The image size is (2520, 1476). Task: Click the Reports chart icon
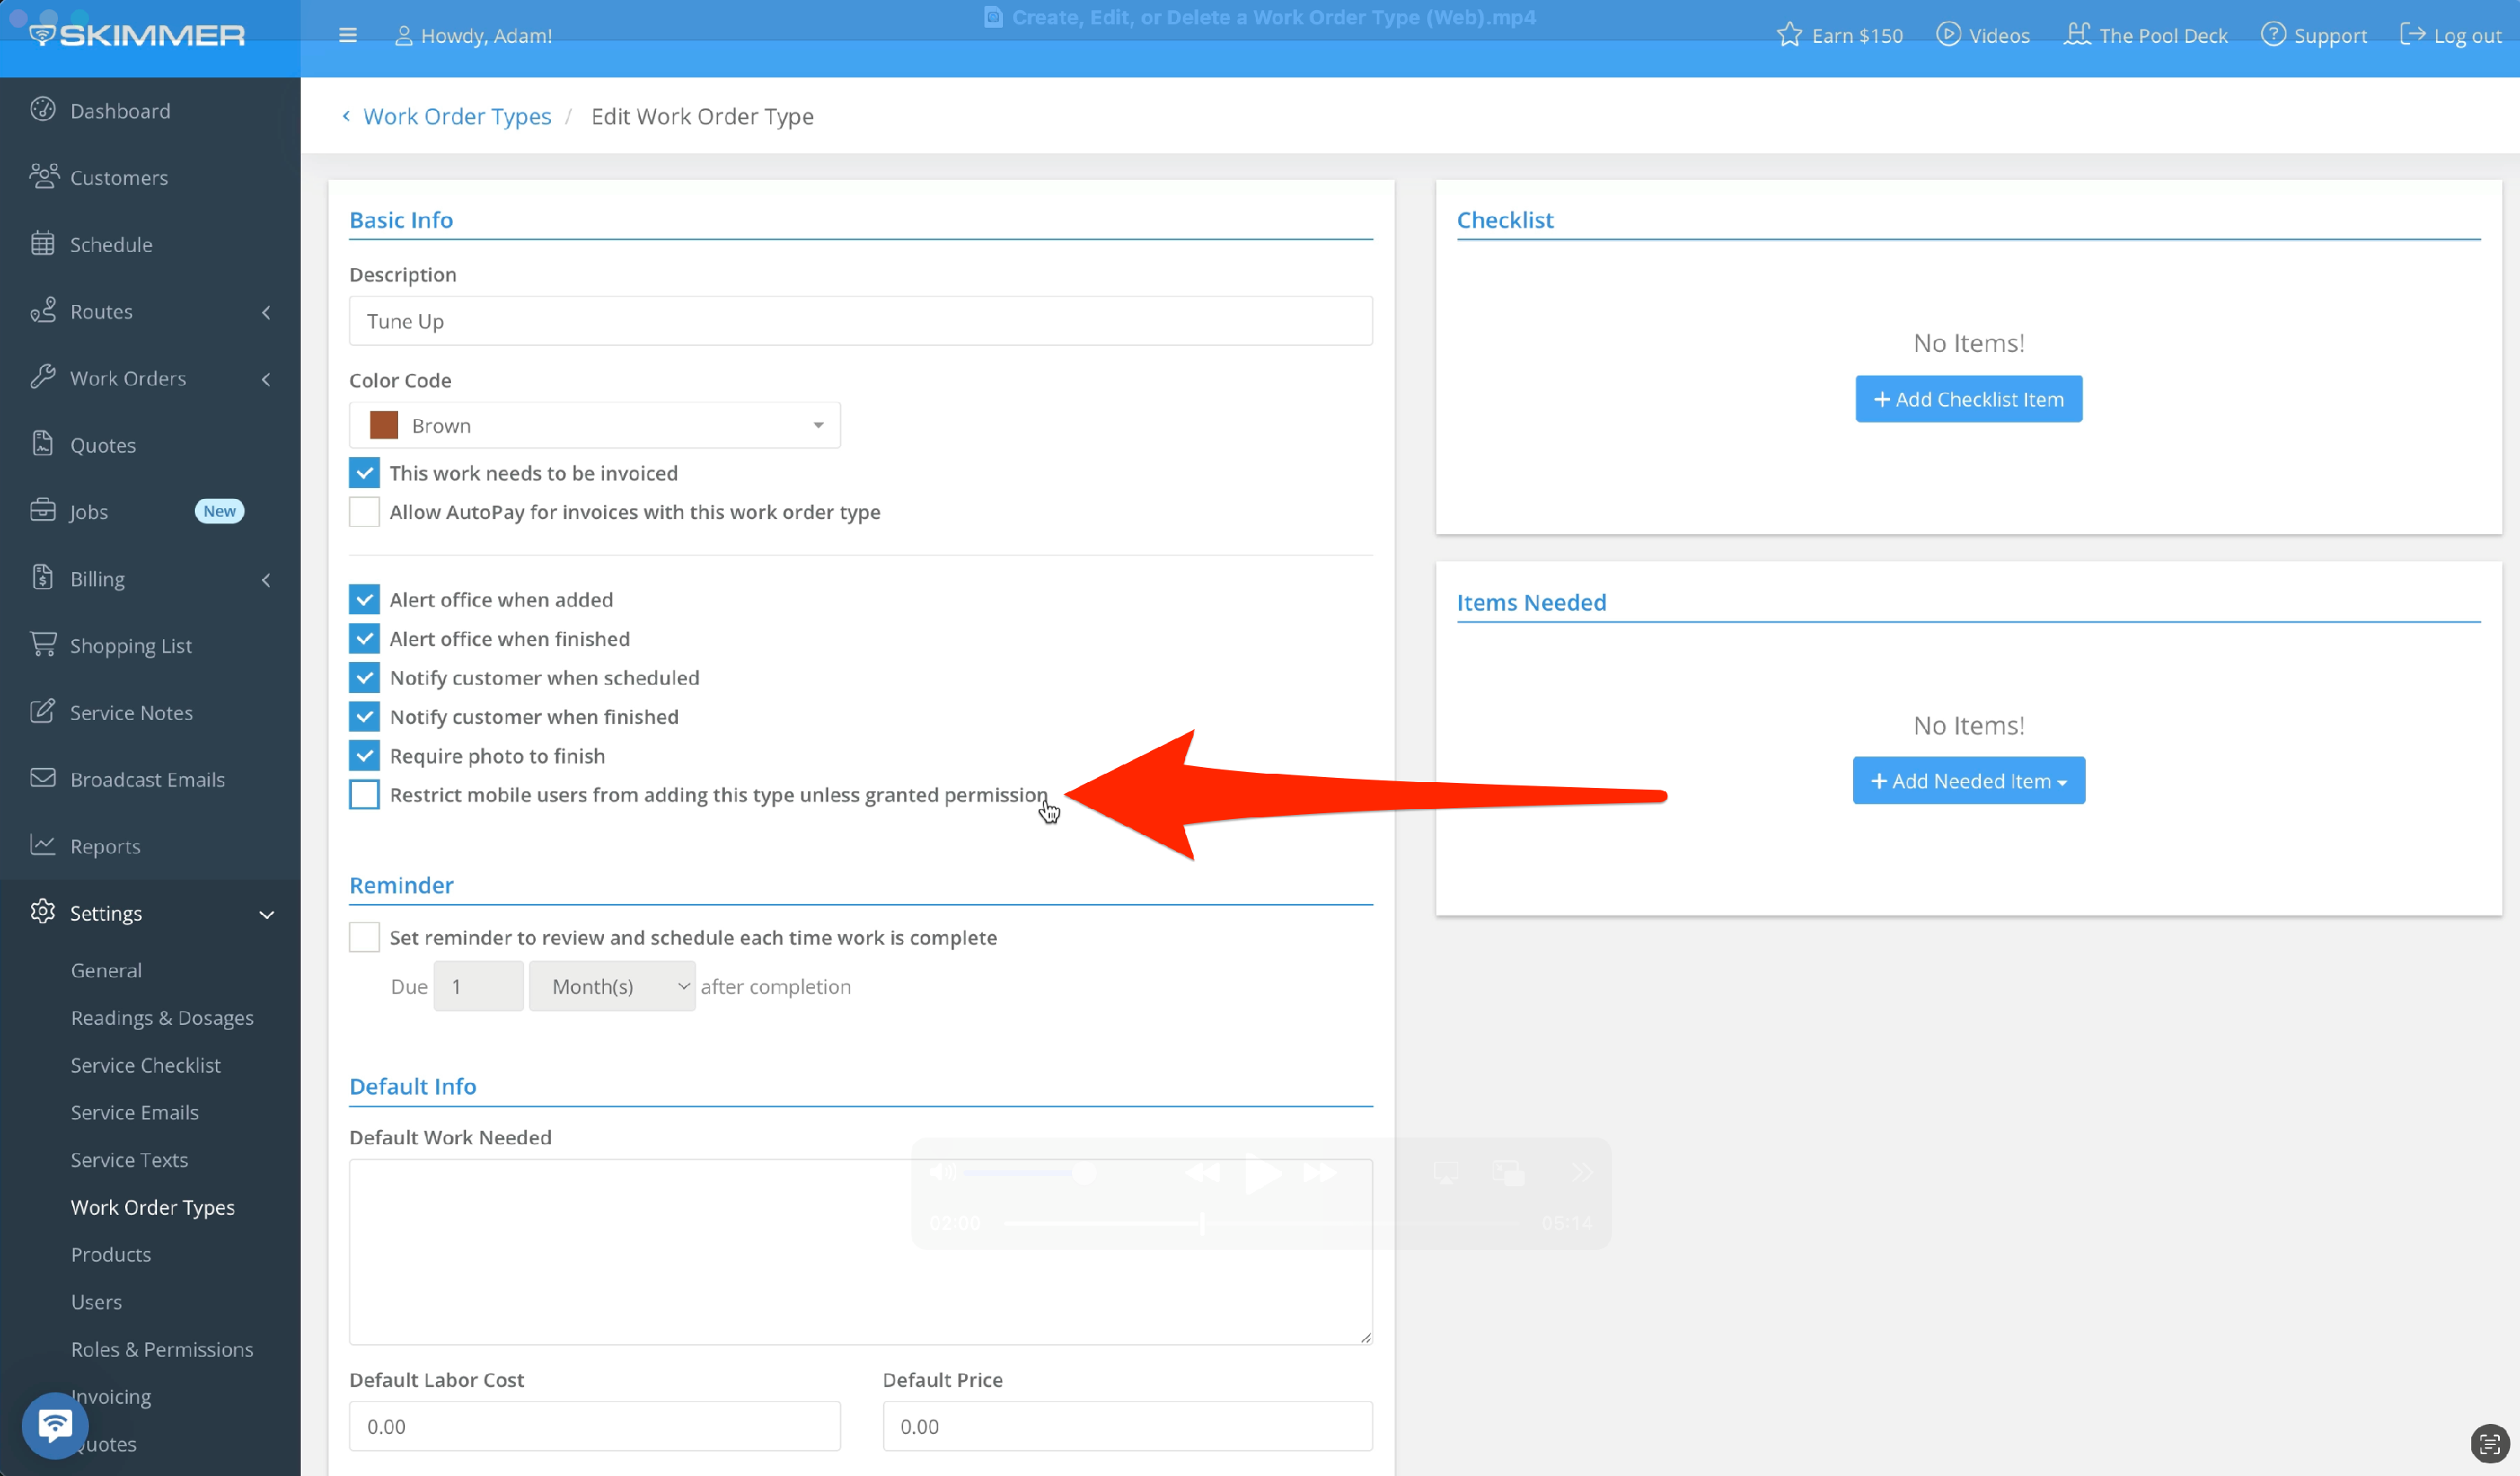(43, 845)
